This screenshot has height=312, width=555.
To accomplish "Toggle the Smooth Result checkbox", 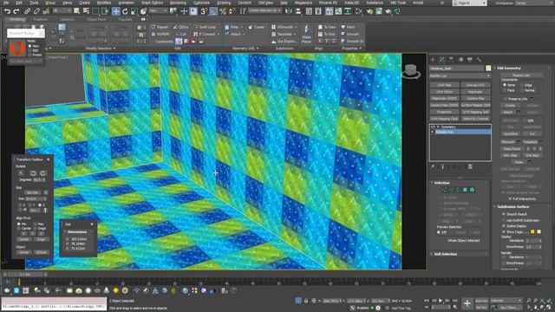I will 504,214.
